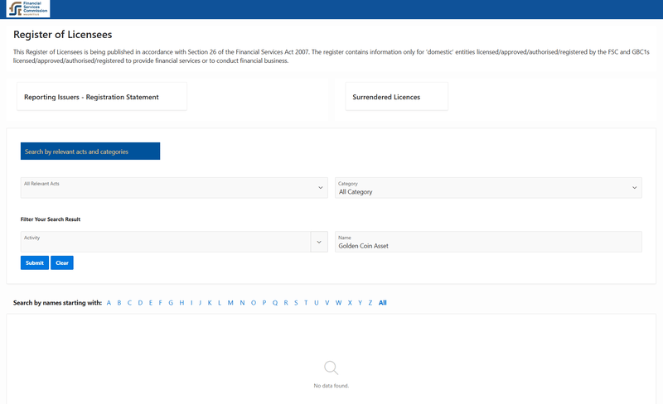
Task: Filter names starting with letter G
Action: coord(171,302)
